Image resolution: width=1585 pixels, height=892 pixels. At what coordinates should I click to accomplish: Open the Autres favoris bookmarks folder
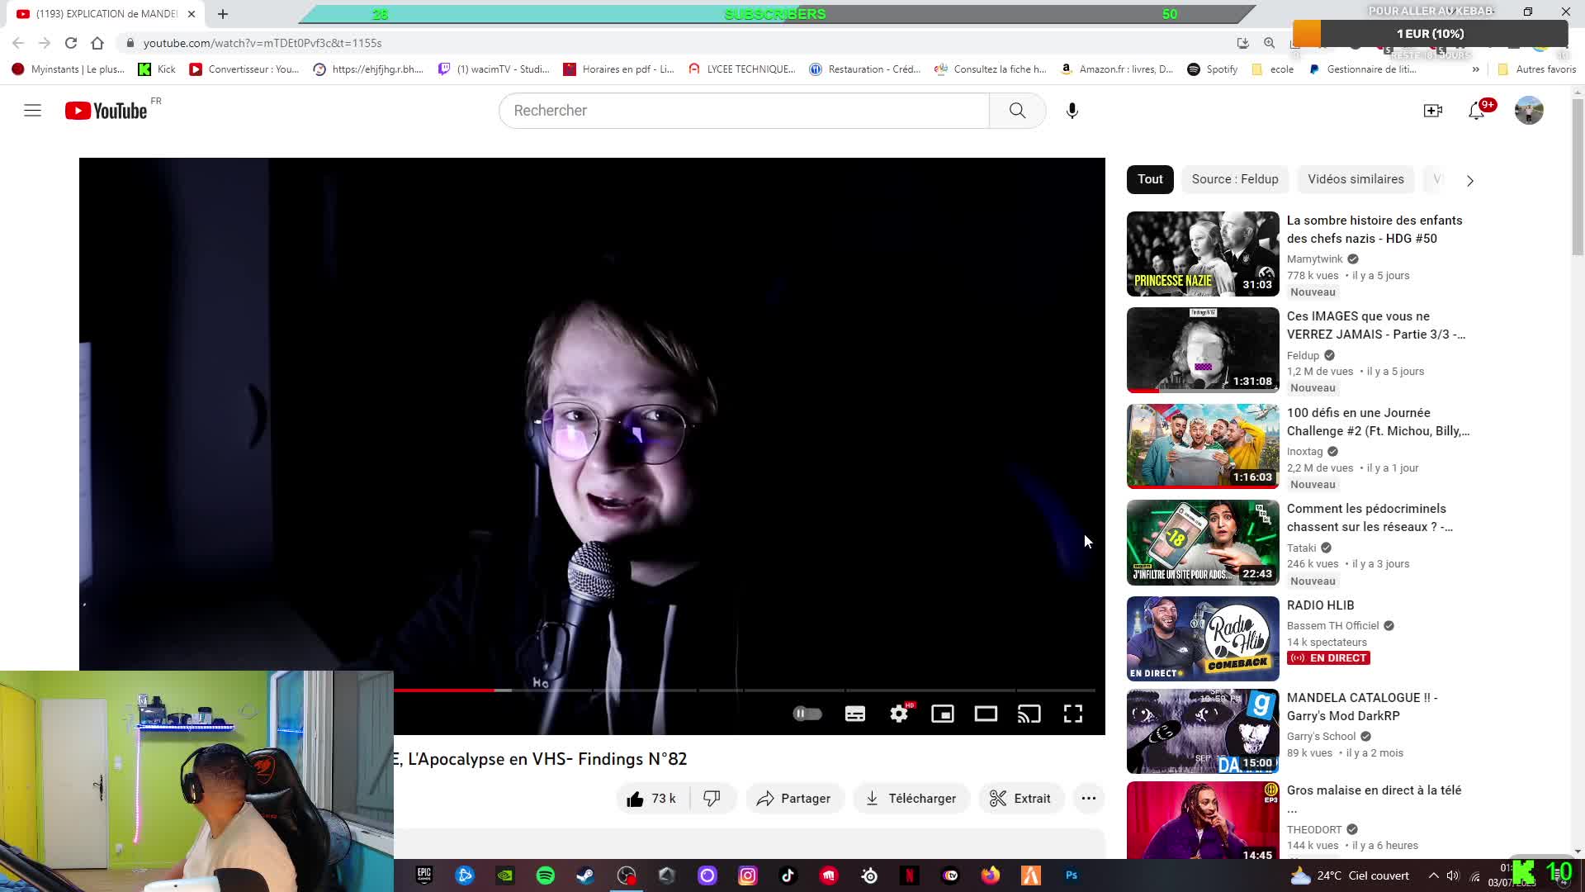(1537, 69)
